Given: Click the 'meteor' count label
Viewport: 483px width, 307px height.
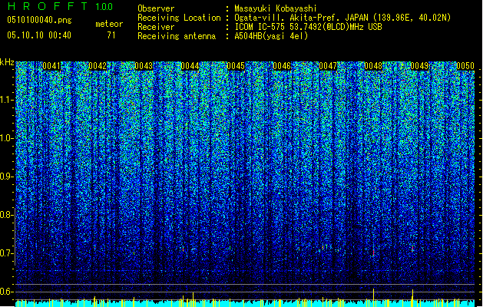Looking at the screenshot, I should [109, 24].
